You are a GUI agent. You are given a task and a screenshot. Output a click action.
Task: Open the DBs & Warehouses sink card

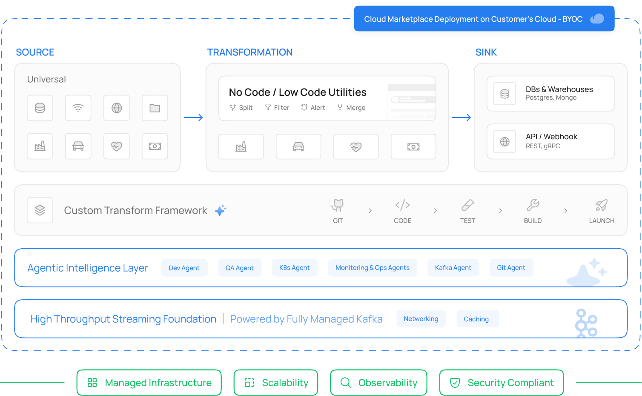[x=551, y=94]
